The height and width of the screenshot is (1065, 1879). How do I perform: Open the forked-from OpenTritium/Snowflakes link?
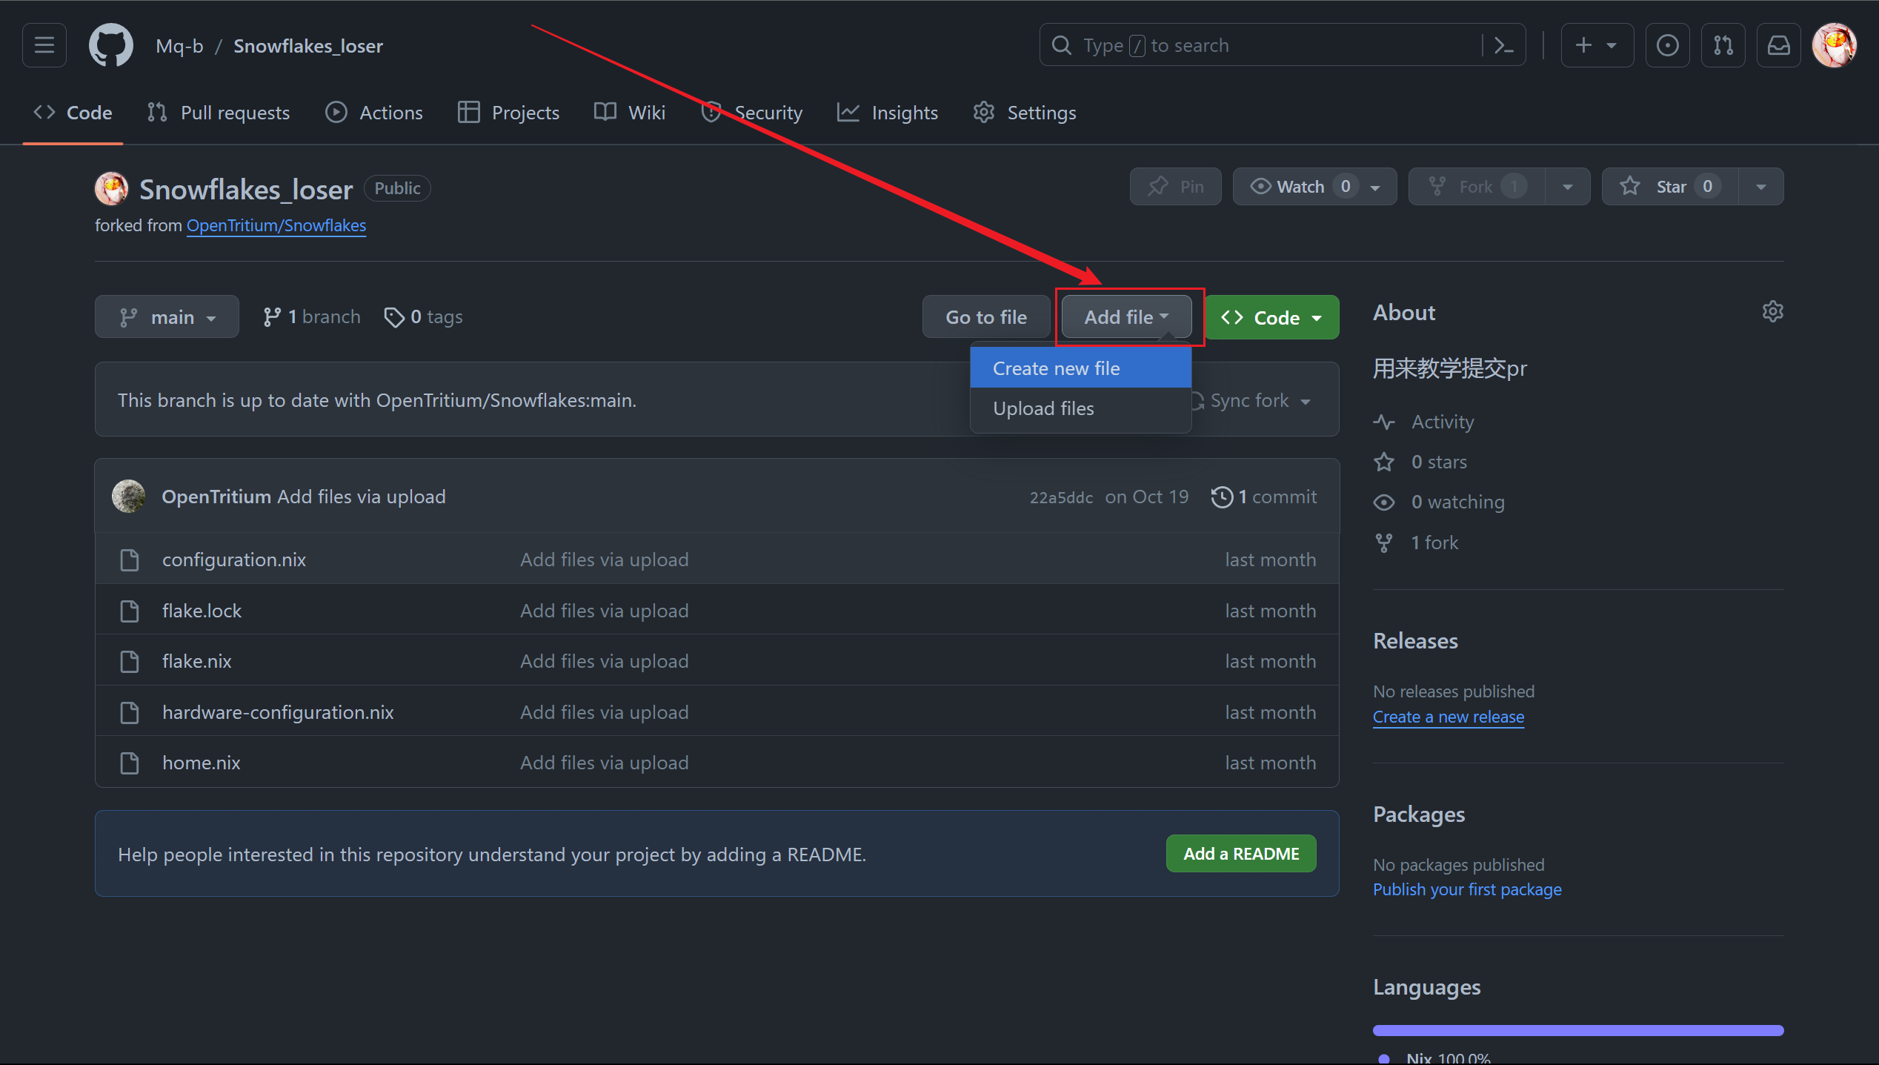coord(276,225)
